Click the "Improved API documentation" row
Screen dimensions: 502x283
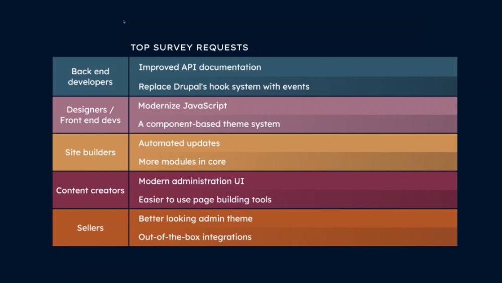(200, 67)
